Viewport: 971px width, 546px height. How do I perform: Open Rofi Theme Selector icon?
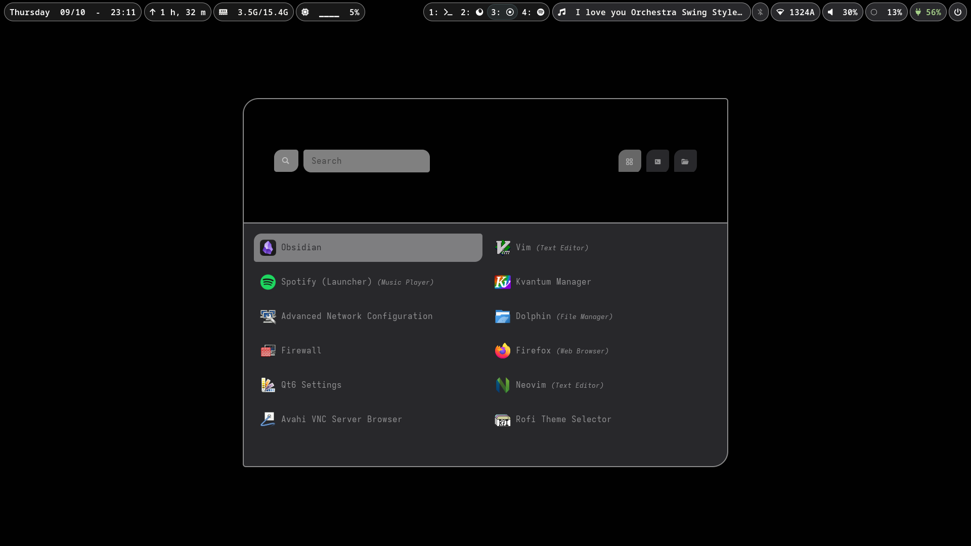coord(503,420)
